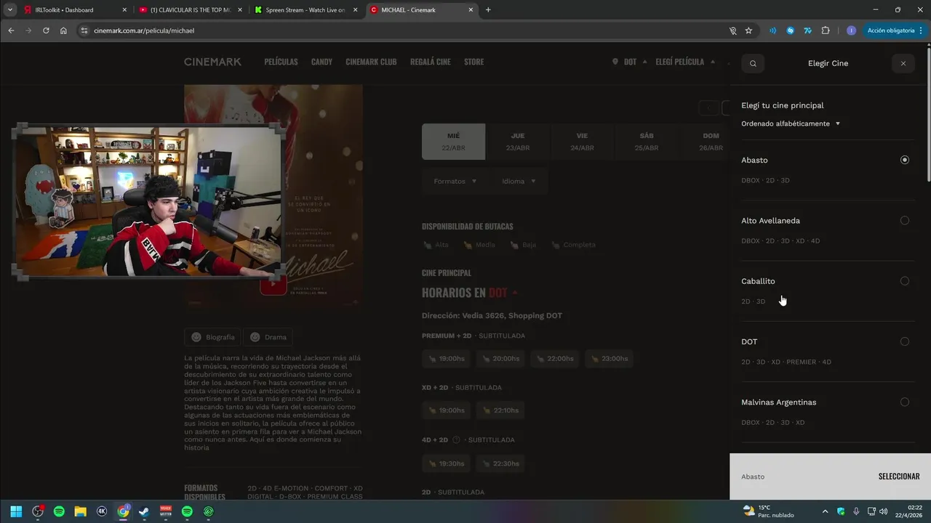Open OBS Studio from the taskbar
This screenshot has width=931, height=523.
(38, 511)
